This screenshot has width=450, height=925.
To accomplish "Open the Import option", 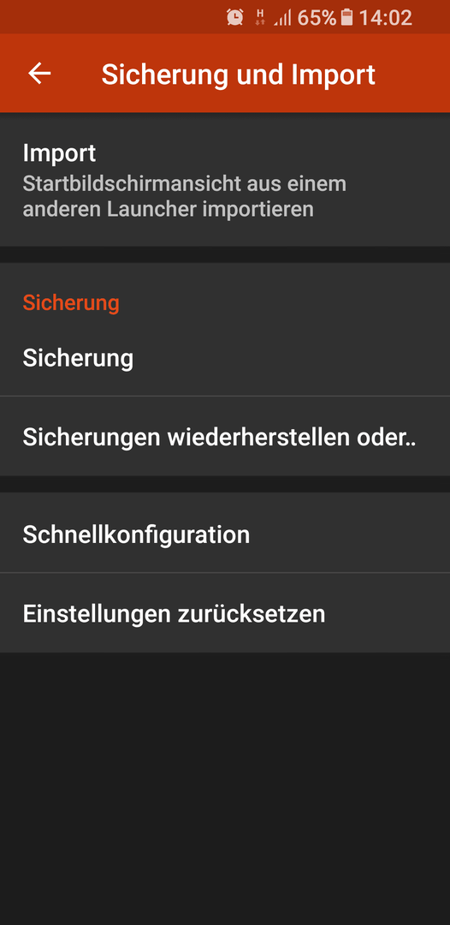I will [225, 179].
